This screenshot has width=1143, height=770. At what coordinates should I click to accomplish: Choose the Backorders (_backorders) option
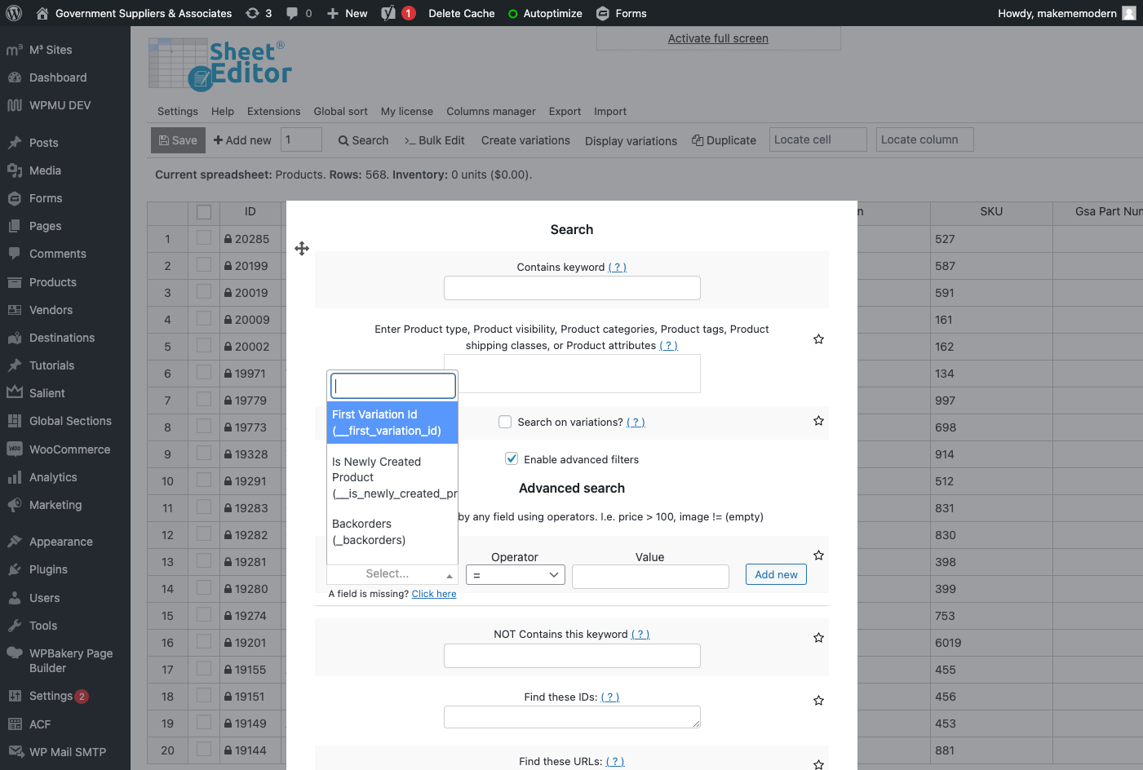392,532
